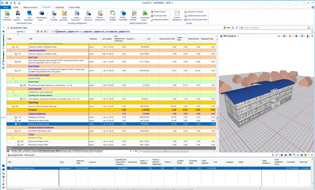Switch to TABLE & LAYOUTS tab
This screenshot has height=190, width=315.
pos(30,7)
